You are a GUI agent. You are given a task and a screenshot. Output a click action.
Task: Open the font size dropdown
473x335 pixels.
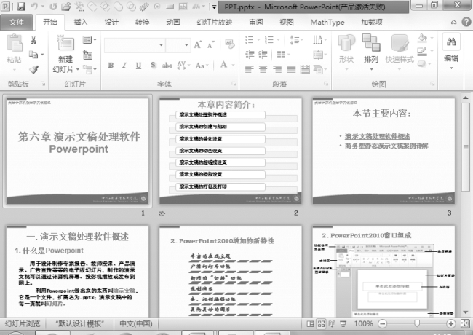tap(187, 45)
